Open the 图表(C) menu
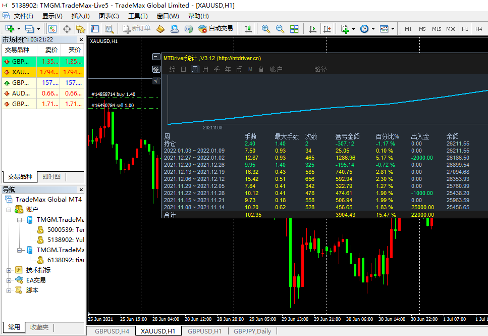This screenshot has height=336, width=488. pyautogui.click(x=109, y=16)
